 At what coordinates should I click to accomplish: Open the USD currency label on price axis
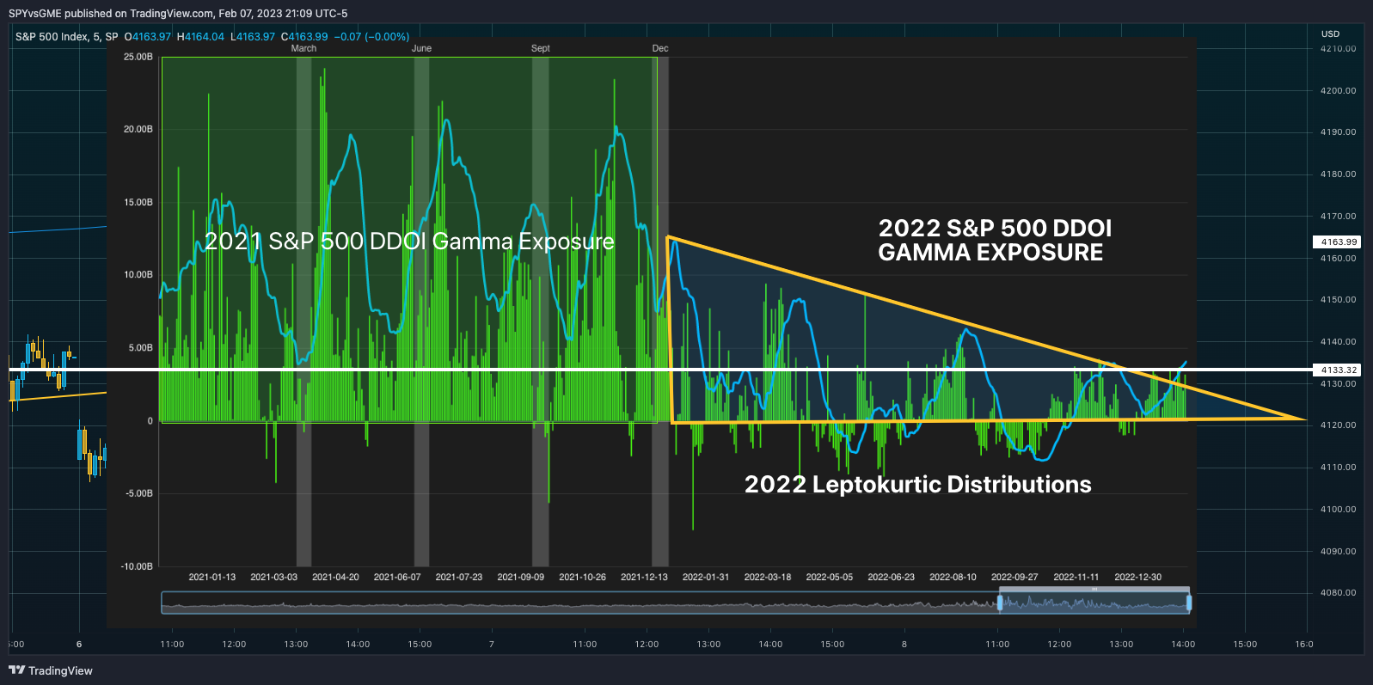pyautogui.click(x=1330, y=34)
